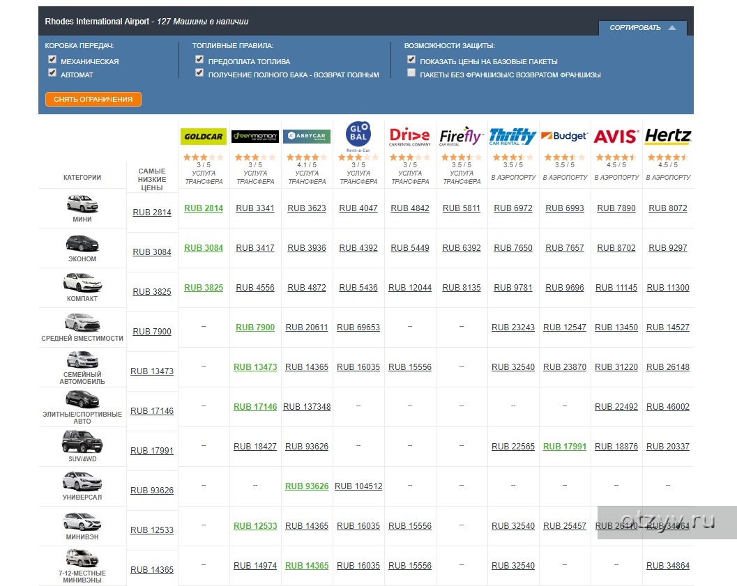Open the Global Rent-a-Car logo
Viewport: 737px width, 586px height.
(358, 137)
